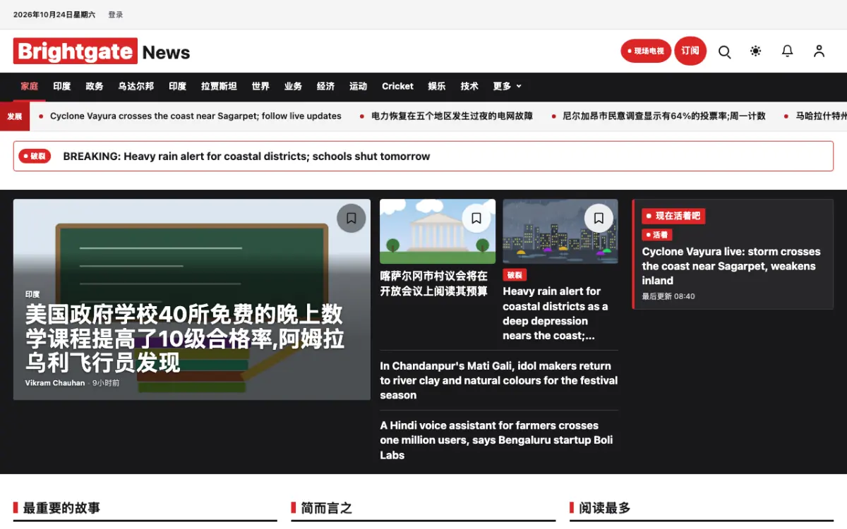Select the 家庭 nav tab

pos(30,86)
